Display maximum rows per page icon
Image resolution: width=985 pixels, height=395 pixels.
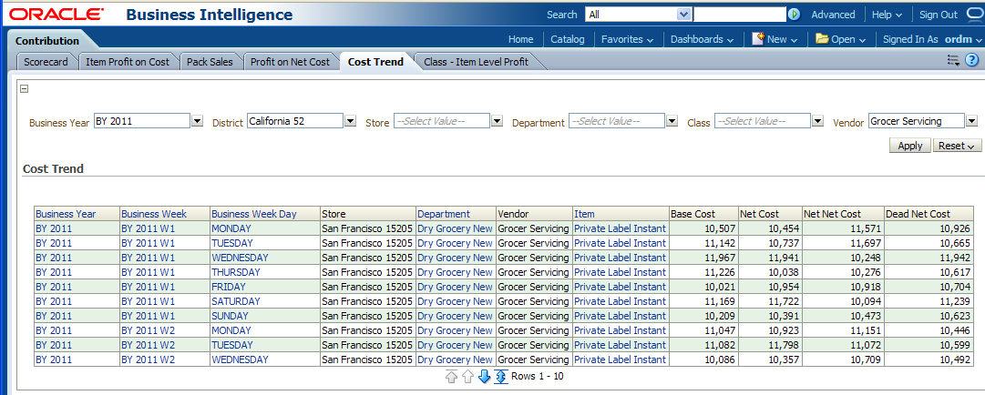pyautogui.click(x=500, y=377)
